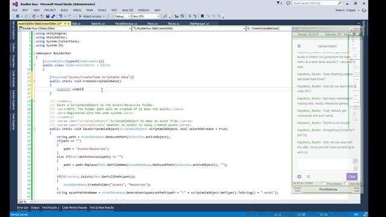Viewport: 386px width, 217px height.
Task: Switch to the SlabManager.cs tab
Action: point(199,24)
